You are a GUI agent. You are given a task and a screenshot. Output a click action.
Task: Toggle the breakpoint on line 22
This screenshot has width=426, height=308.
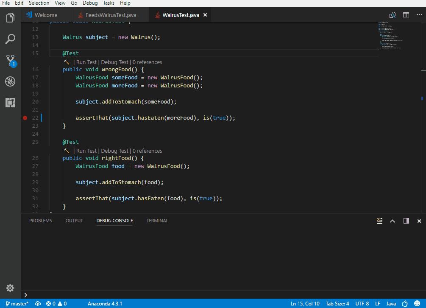coord(25,118)
